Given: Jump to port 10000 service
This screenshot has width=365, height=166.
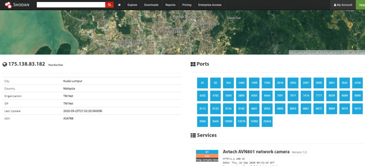Looking at the screenshot, I should point(228,121).
